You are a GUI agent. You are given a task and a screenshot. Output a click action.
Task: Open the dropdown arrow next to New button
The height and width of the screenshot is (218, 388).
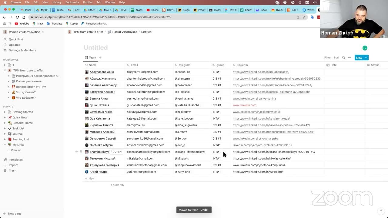pos(366,58)
